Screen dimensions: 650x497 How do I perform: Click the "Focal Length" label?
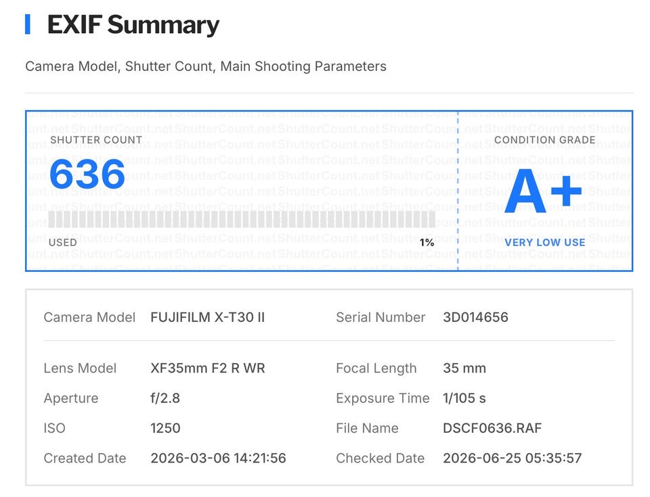coord(376,369)
